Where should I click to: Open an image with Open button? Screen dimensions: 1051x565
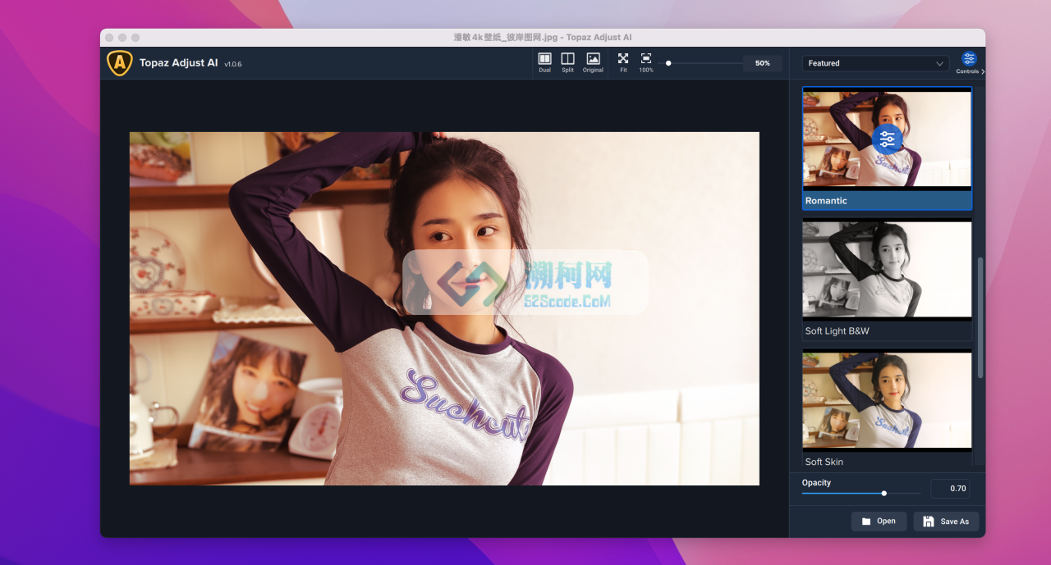(x=879, y=522)
